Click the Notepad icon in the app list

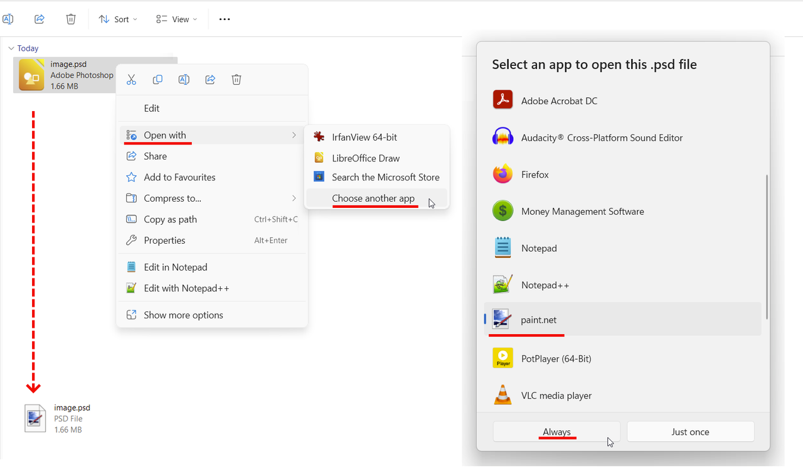pyautogui.click(x=503, y=247)
